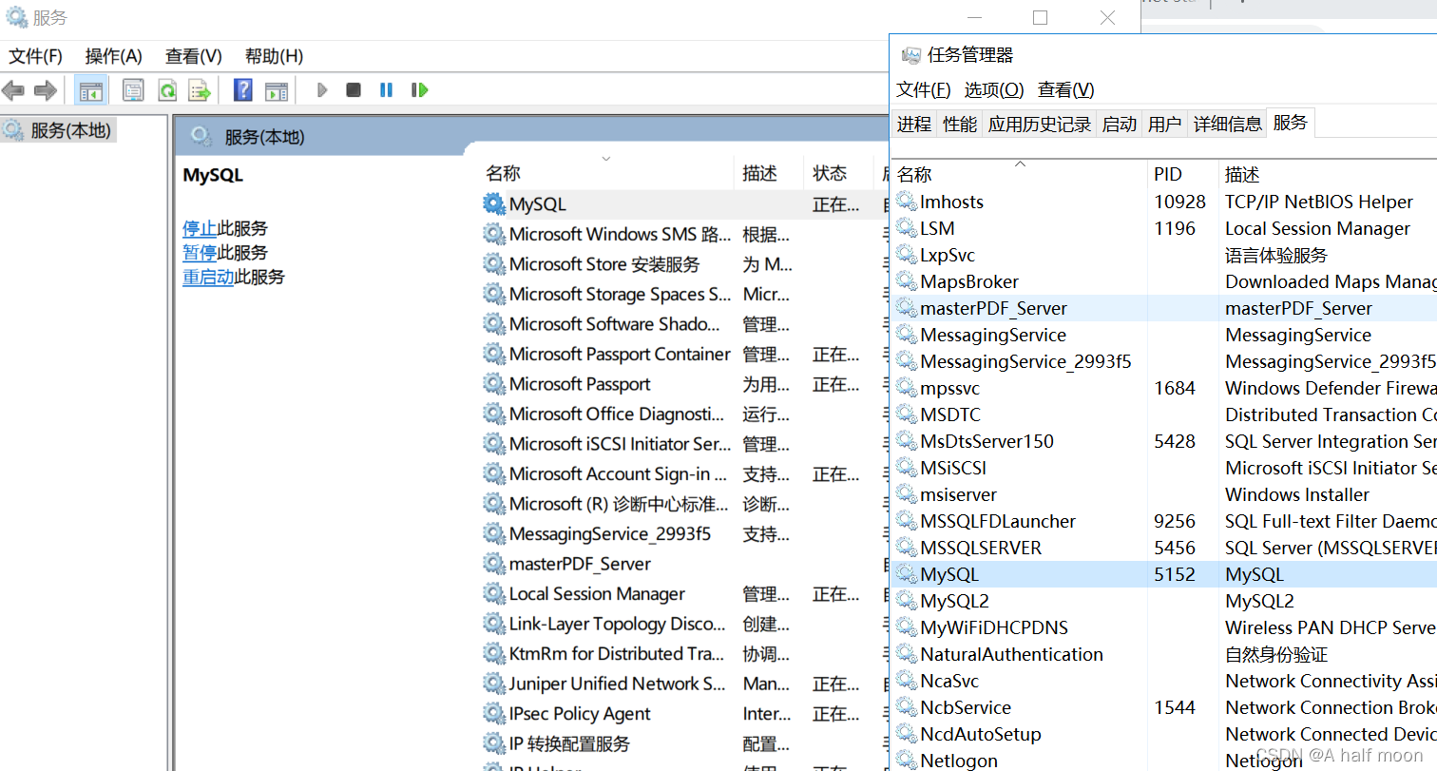Screen dimensions: 1437x771
Task: Click the gear icon of Microsoft Passport Container
Action: pos(494,354)
